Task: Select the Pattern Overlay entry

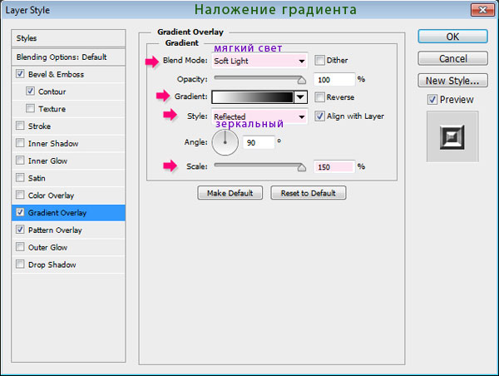Action: point(68,230)
